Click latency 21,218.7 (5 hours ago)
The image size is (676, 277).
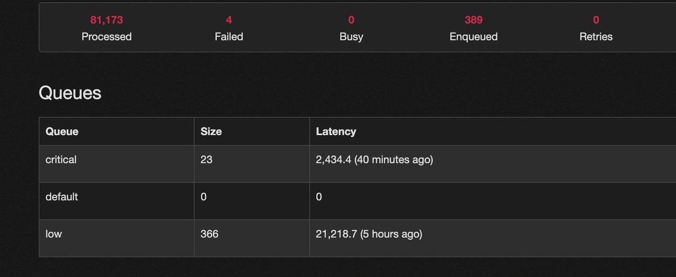pos(369,234)
